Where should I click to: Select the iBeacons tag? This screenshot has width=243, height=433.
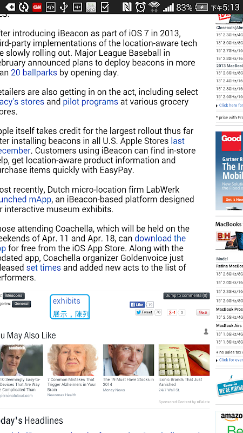(14, 296)
